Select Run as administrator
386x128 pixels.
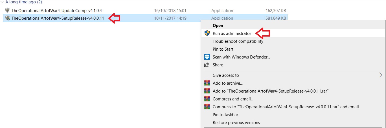pos(232,33)
